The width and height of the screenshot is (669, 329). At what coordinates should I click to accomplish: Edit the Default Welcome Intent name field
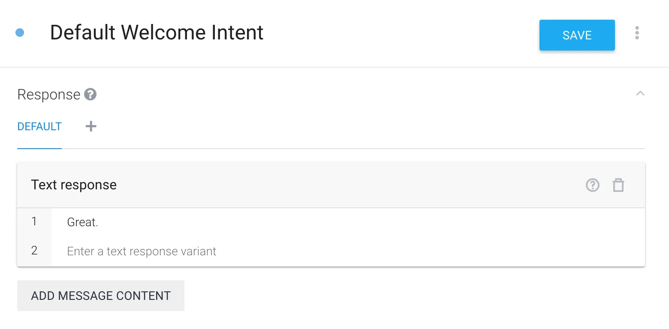[157, 33]
